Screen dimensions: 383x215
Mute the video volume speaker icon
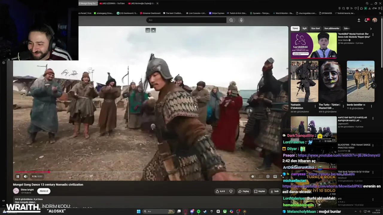tap(25, 176)
